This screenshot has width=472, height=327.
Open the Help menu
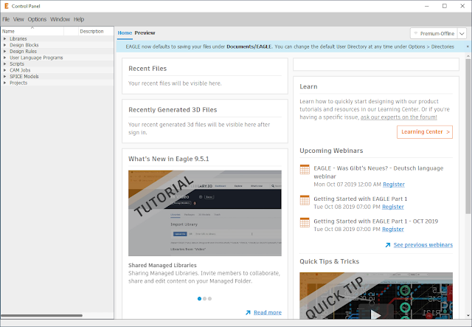coord(79,19)
